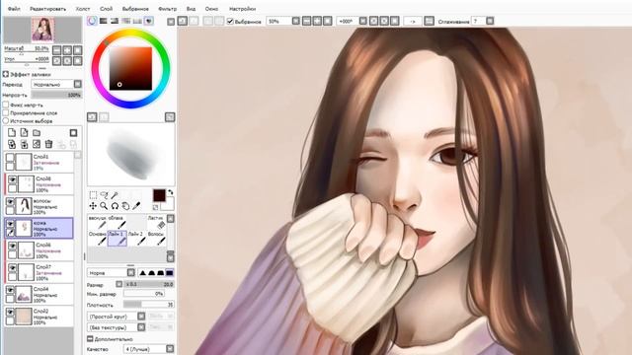Swap foreground and background colors
This screenshot has height=355, width=632.
click(171, 192)
